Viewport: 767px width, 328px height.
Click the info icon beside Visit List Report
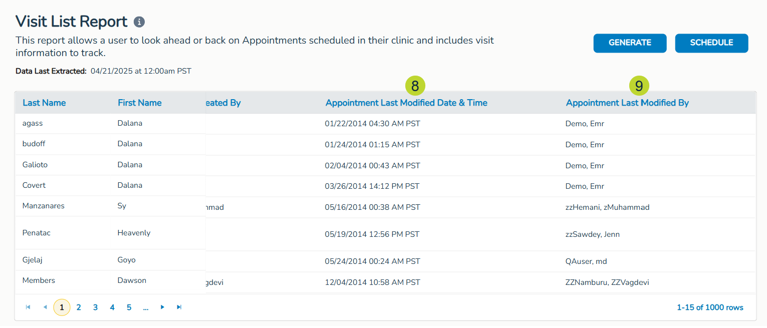click(139, 22)
